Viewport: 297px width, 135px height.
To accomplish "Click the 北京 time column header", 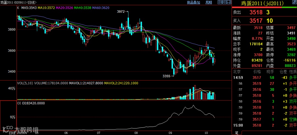I will pyautogui.click(x=237, y=72).
